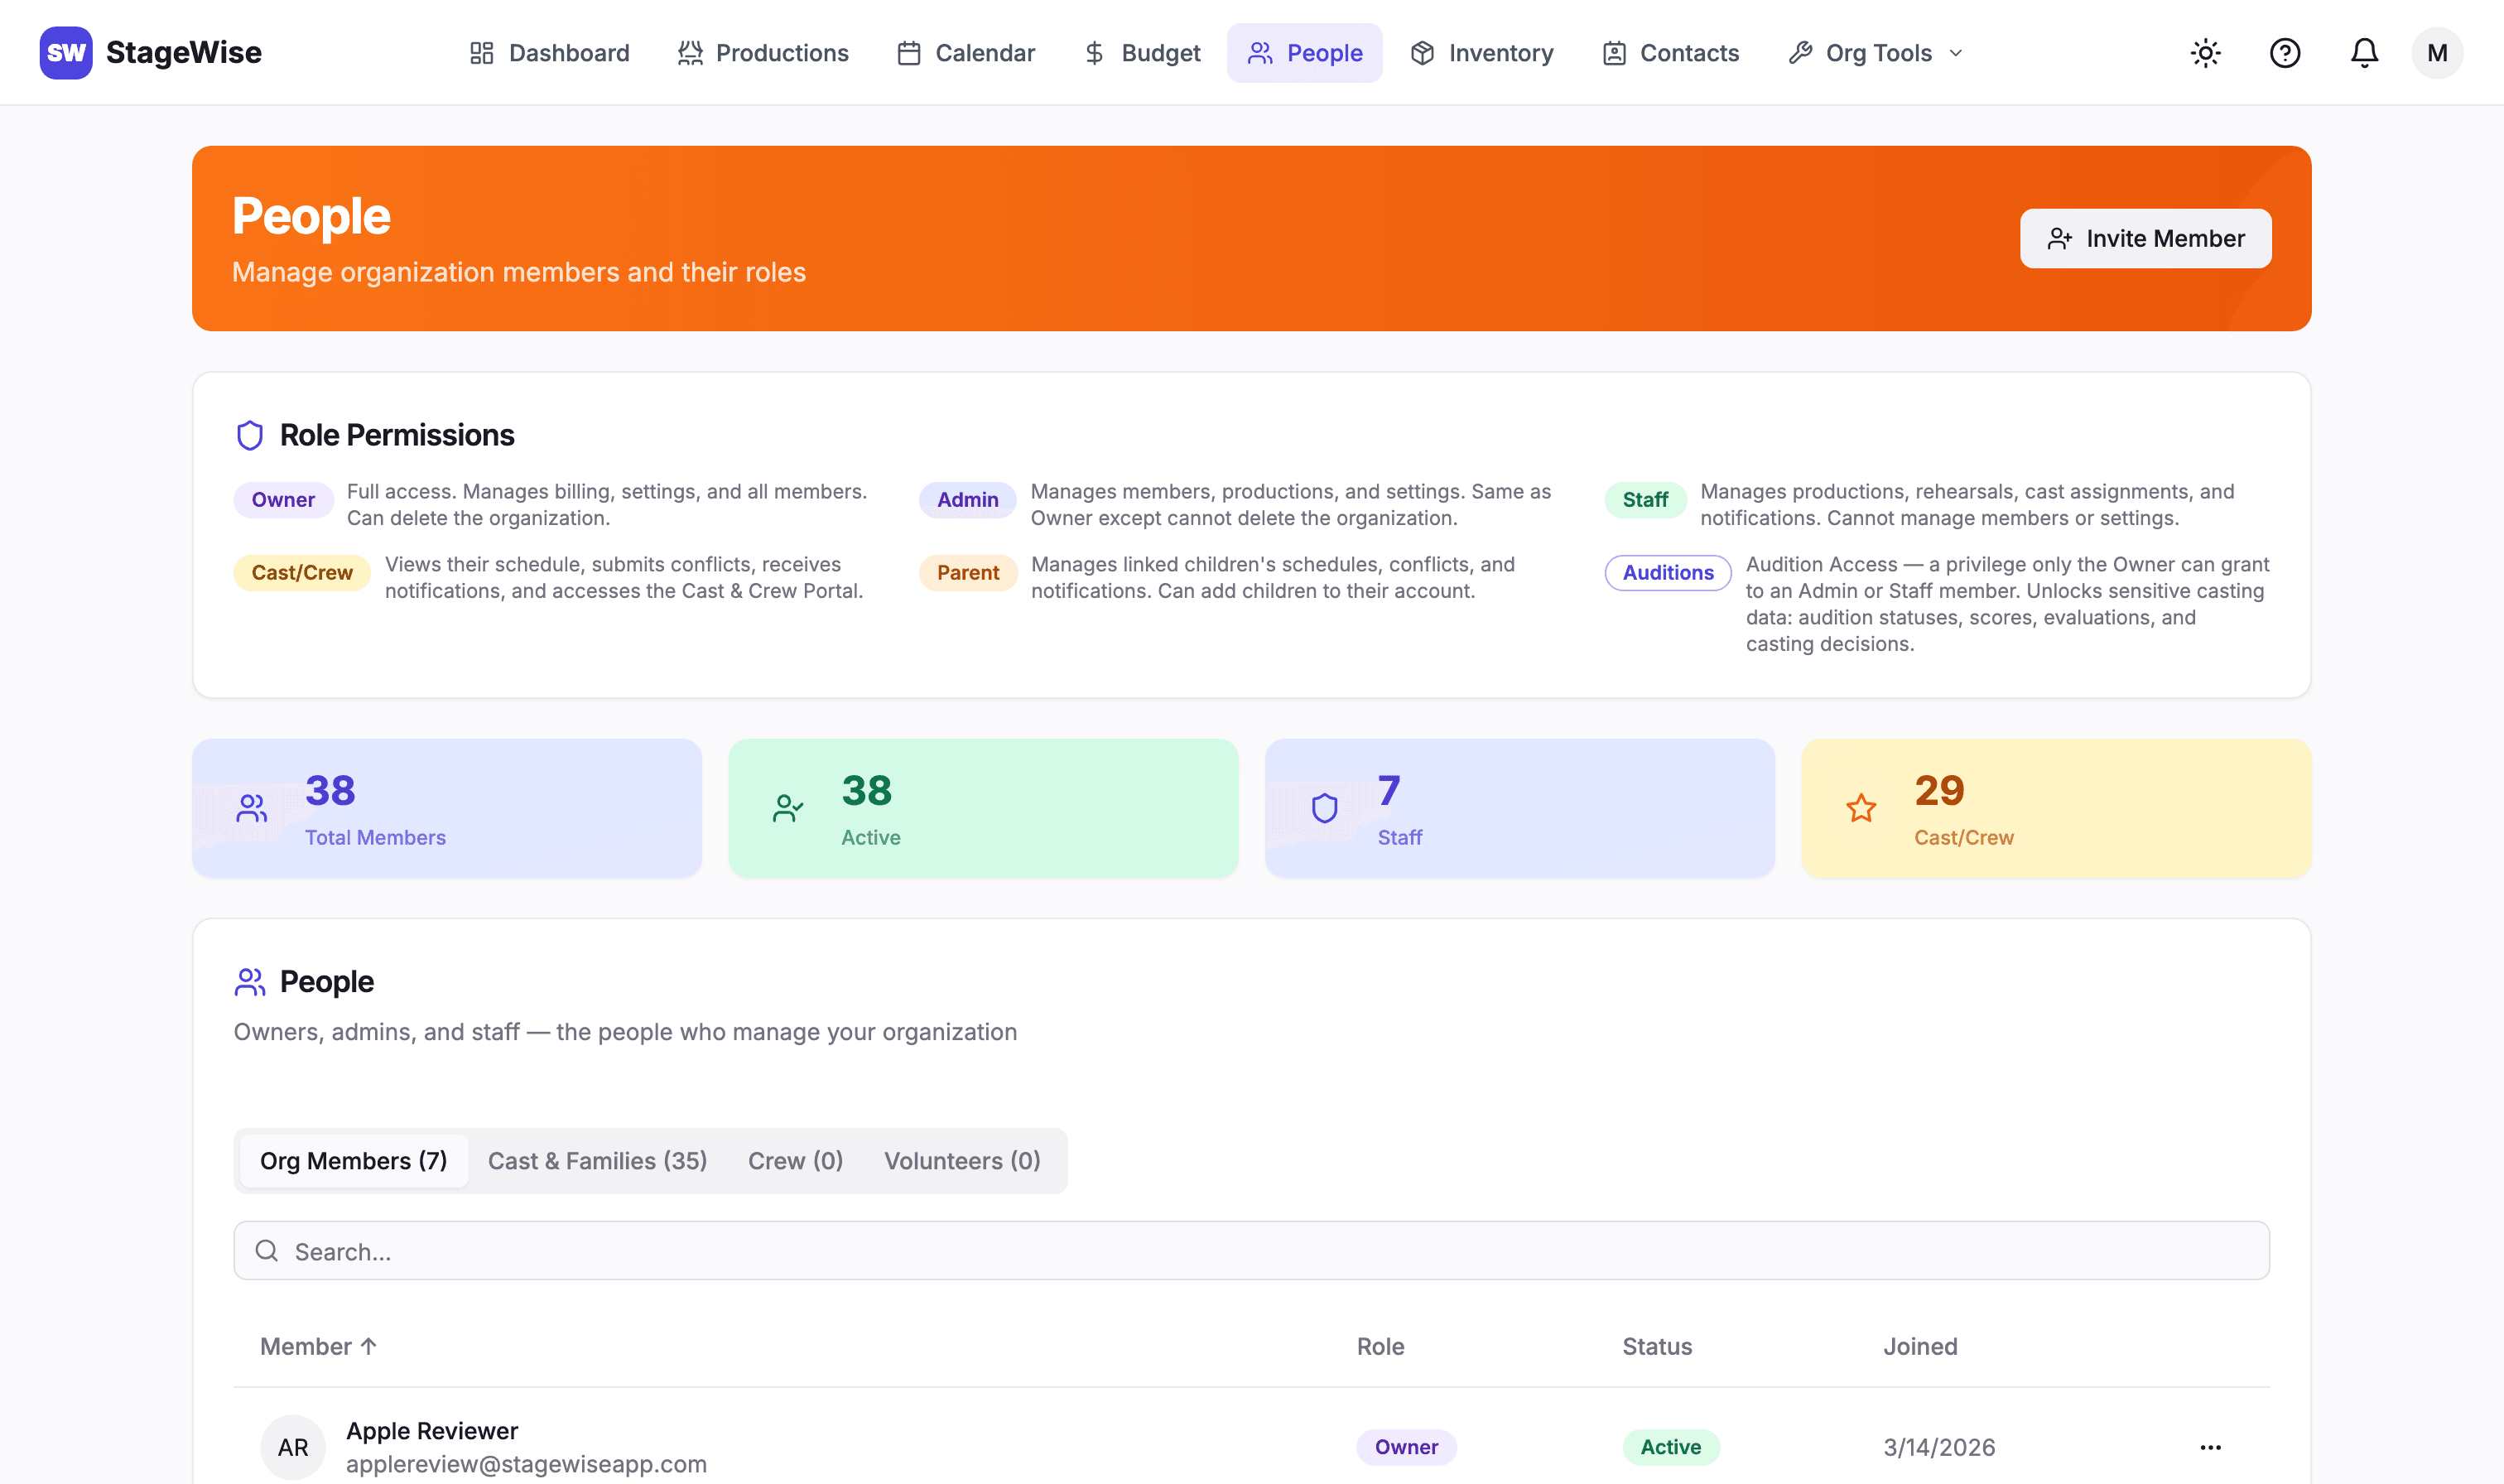Click the Invite Member button

2145,238
